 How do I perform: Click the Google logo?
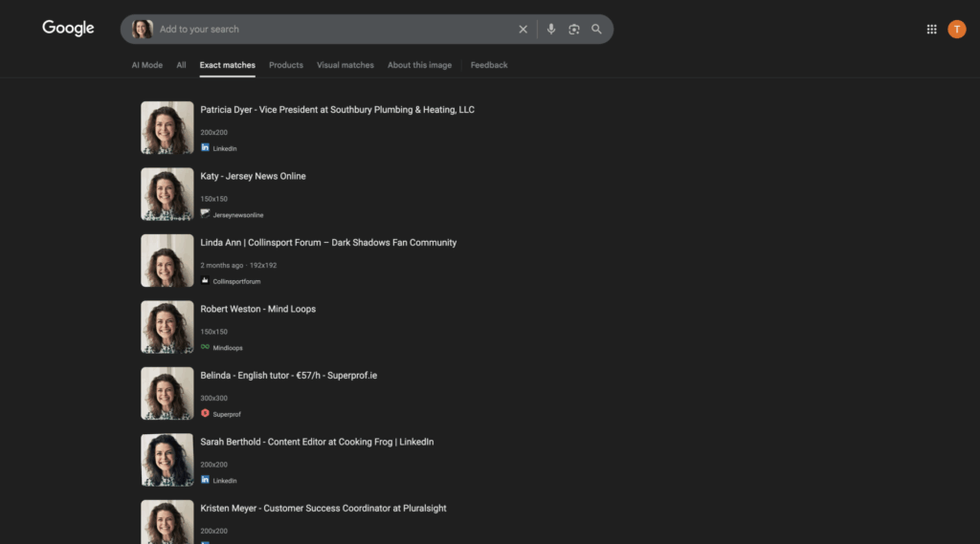coord(68,29)
